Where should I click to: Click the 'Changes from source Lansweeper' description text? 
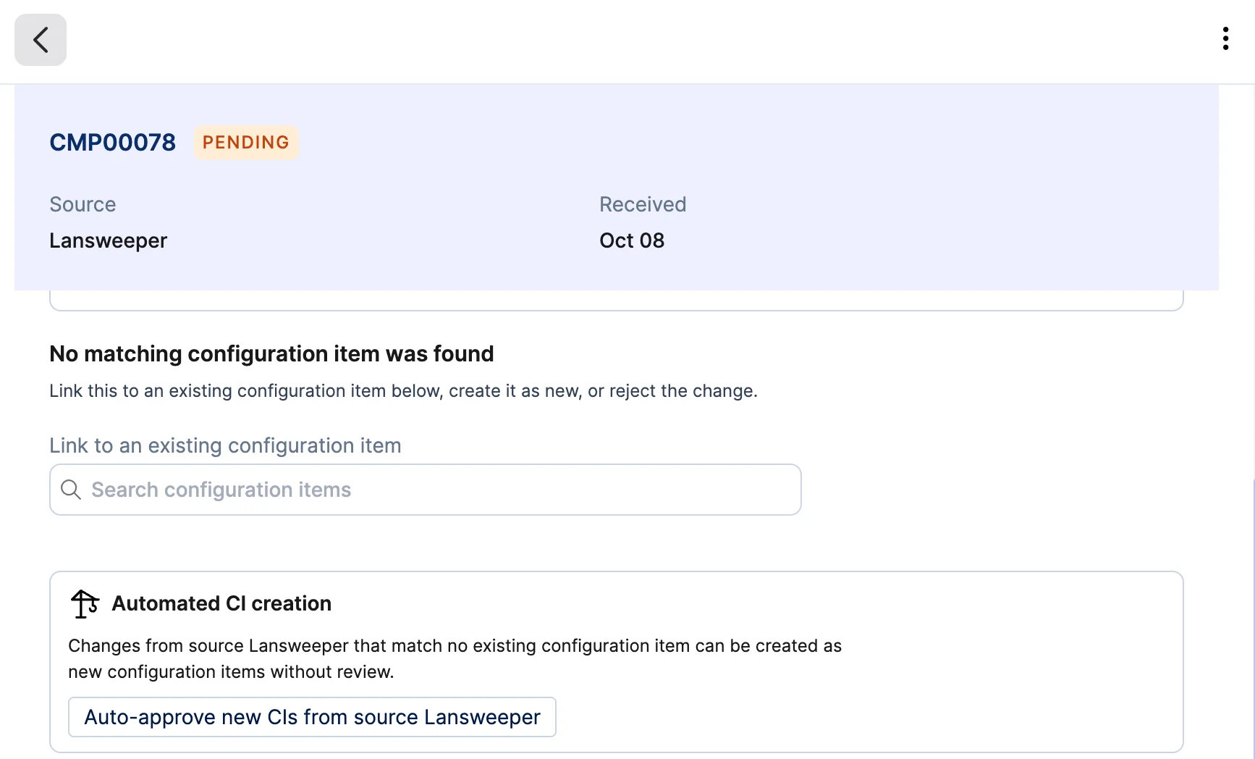click(x=455, y=658)
